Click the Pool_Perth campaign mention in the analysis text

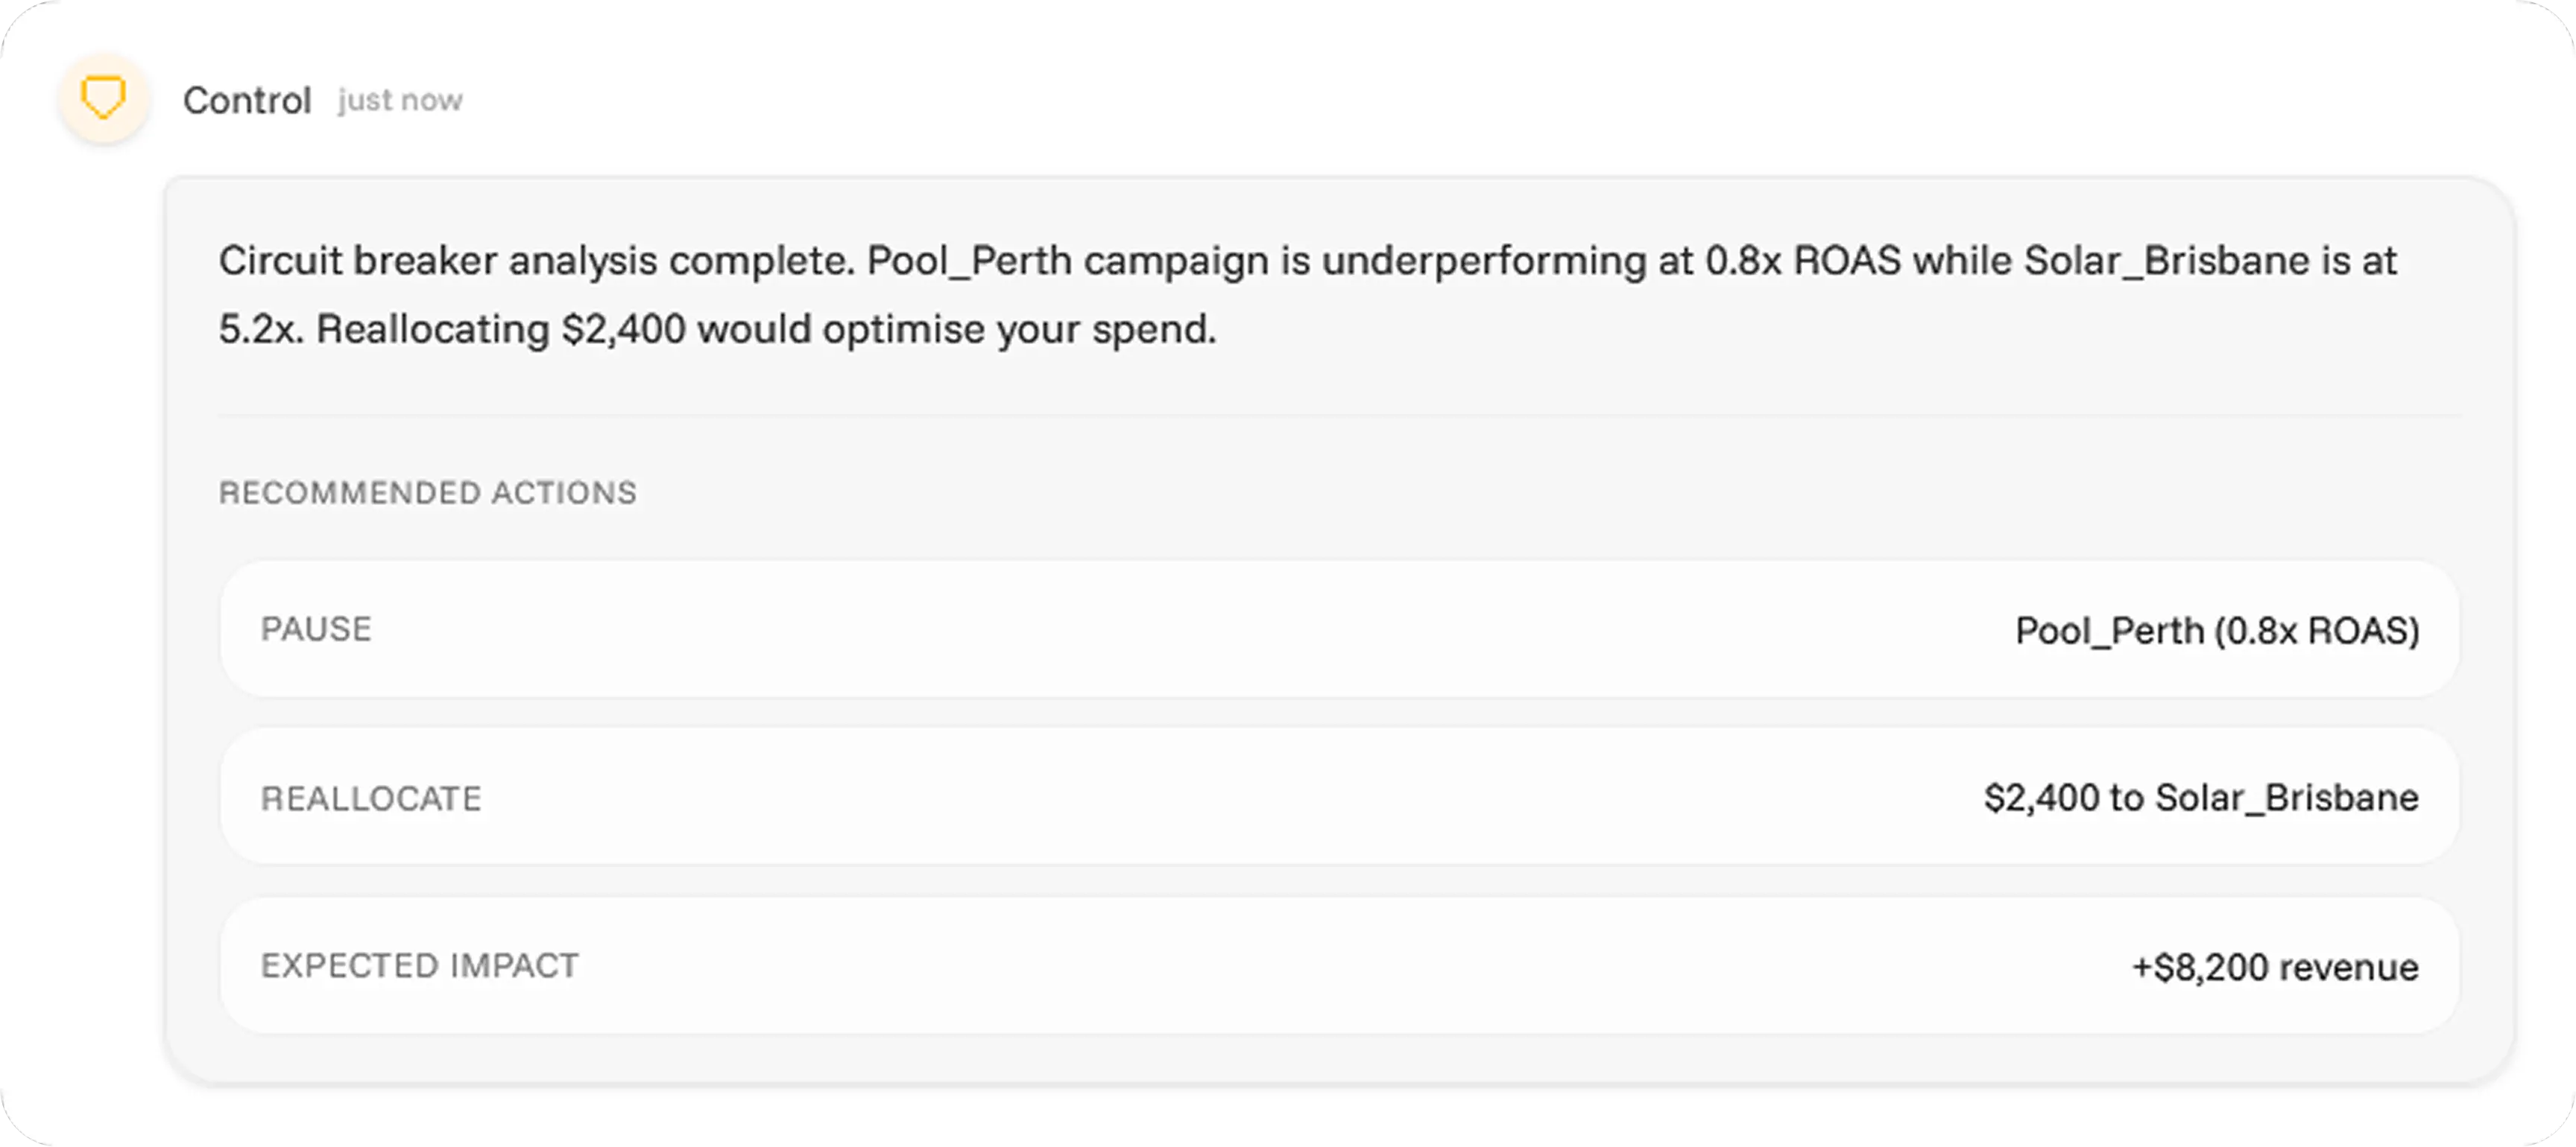970,261
